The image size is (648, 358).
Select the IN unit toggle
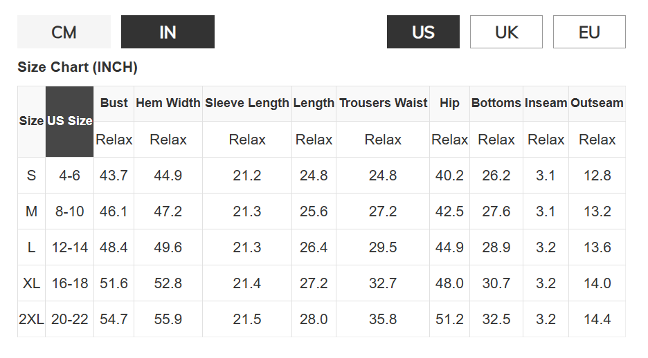tap(168, 32)
